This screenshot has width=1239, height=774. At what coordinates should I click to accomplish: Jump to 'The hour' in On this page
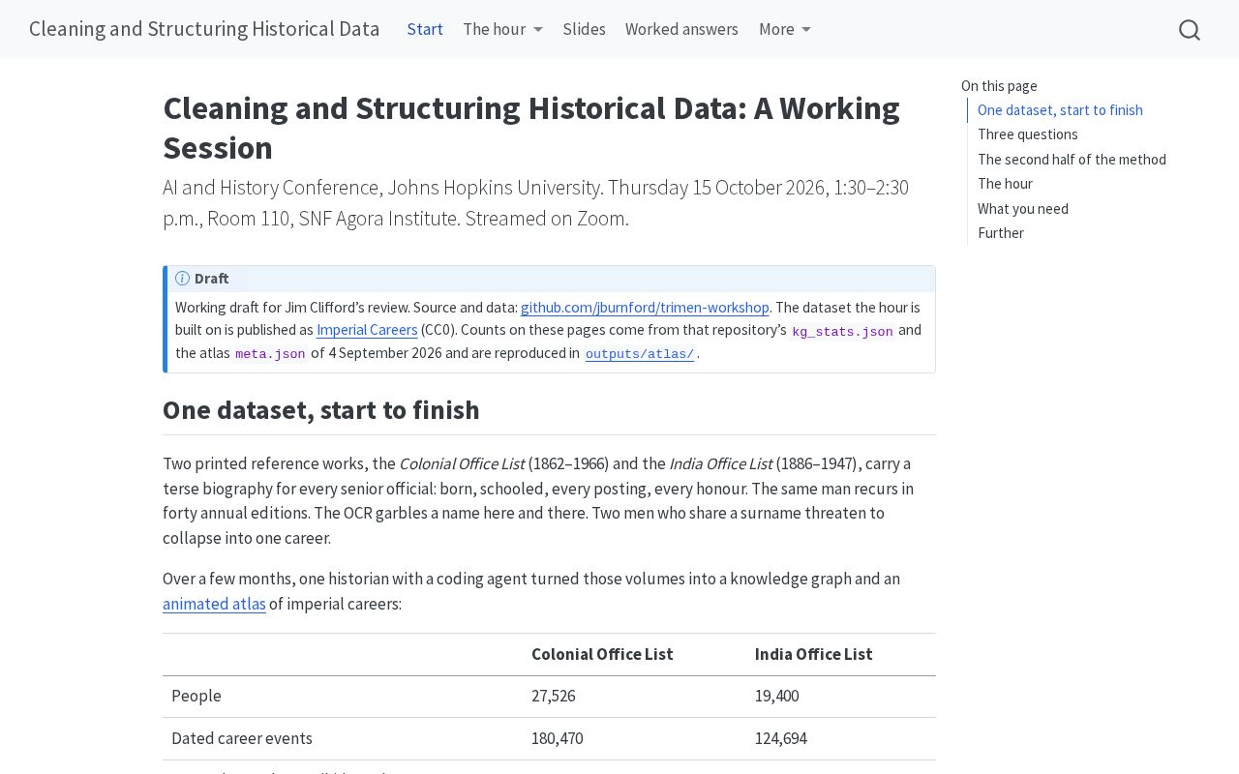click(x=1005, y=184)
